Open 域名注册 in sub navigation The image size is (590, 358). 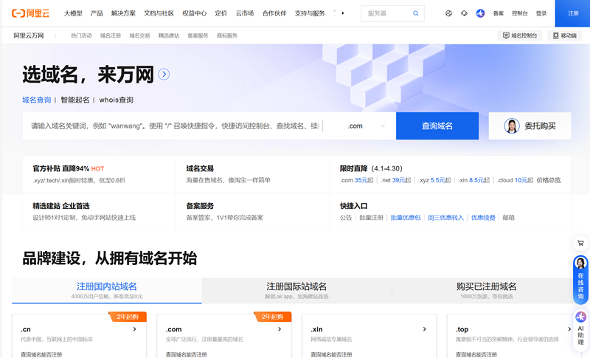click(x=110, y=35)
